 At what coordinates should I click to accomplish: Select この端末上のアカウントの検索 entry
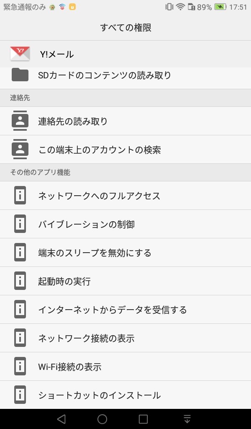(x=100, y=150)
